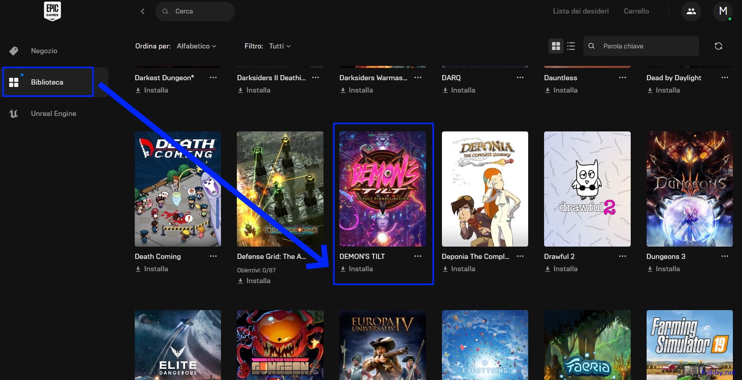Go back with the left chevron
Screen dimensions: 742x380
coord(143,12)
